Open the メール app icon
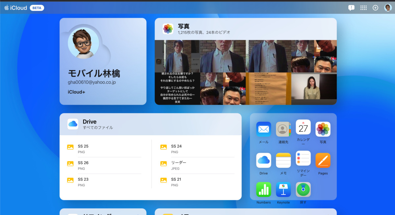This screenshot has width=395, height=215. click(x=263, y=128)
